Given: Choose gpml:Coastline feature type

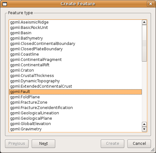Looking at the screenshot, I should click(75, 54).
